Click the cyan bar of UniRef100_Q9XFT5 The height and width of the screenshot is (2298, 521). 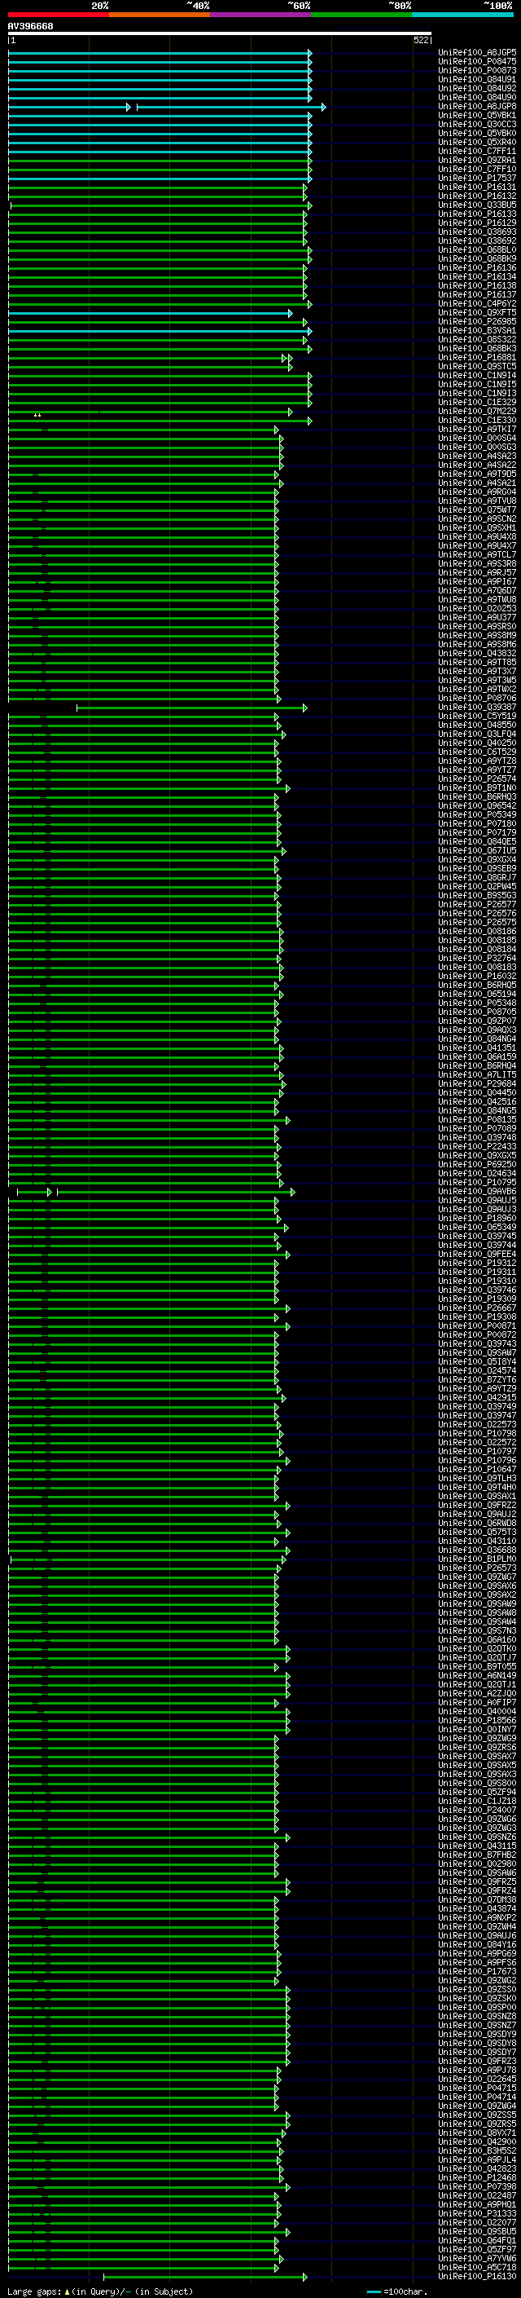(x=149, y=313)
